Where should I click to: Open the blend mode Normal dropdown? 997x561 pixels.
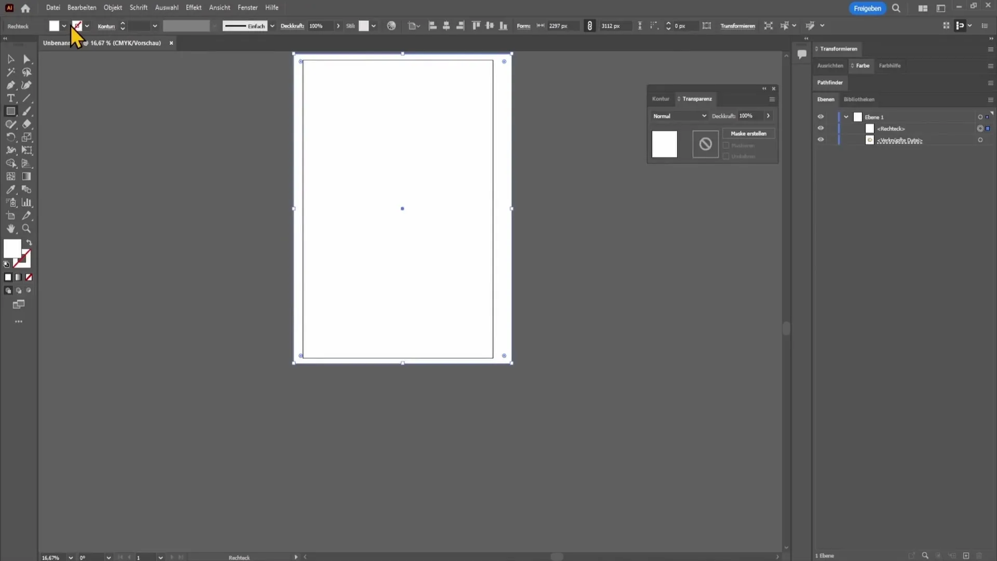click(x=680, y=116)
